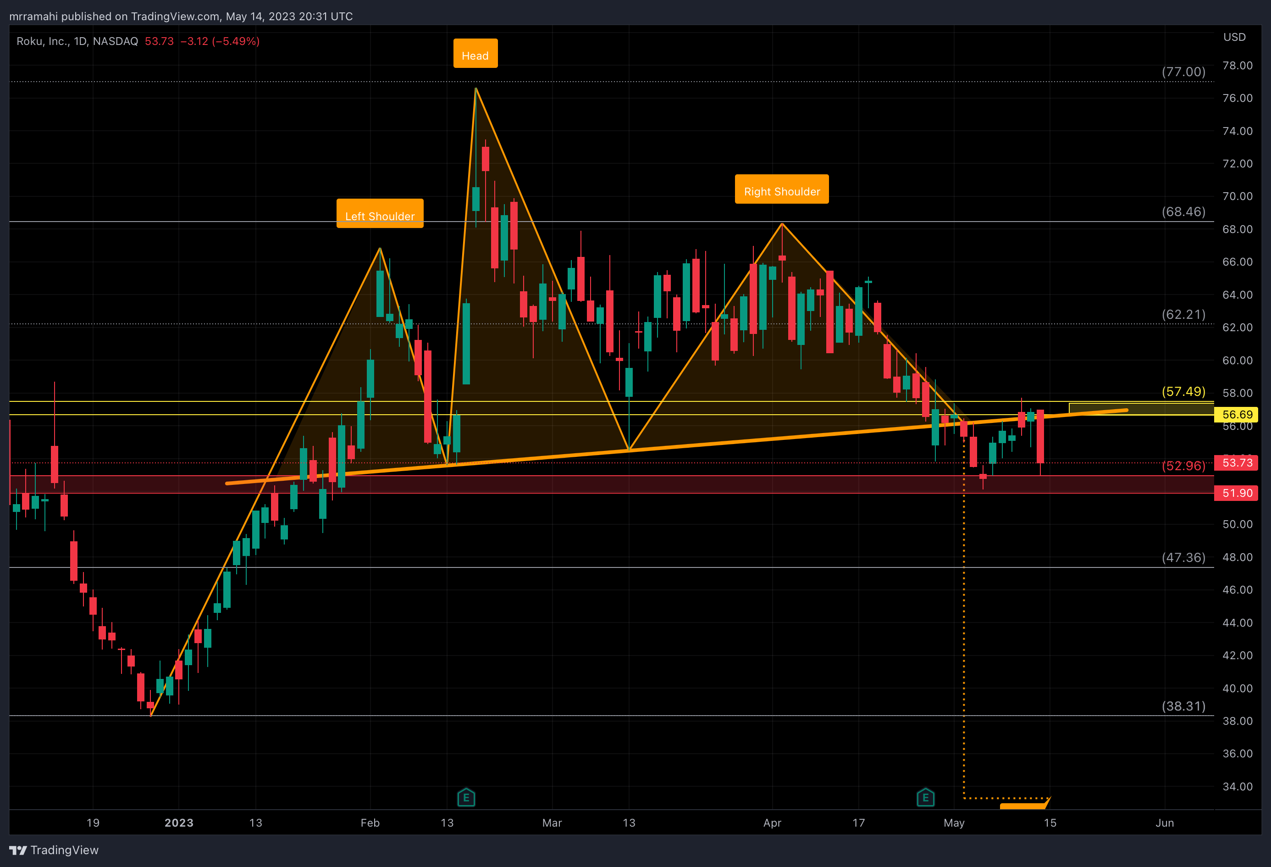Image resolution: width=1271 pixels, height=867 pixels.
Task: Click the earnings E icon near February 13
Action: pos(466,798)
